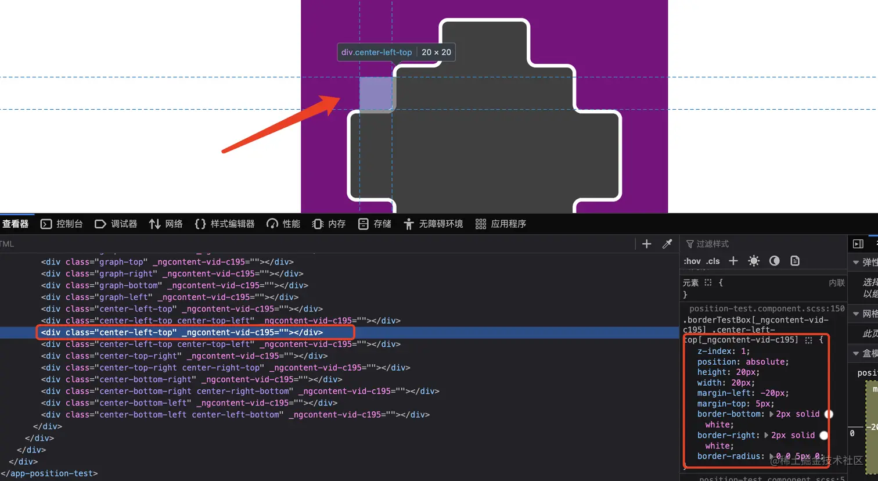Switch to the 网络 tab
878x481 pixels.
[x=166, y=224]
